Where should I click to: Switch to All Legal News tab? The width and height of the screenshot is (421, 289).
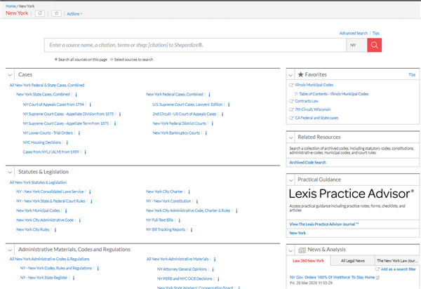coord(353,260)
